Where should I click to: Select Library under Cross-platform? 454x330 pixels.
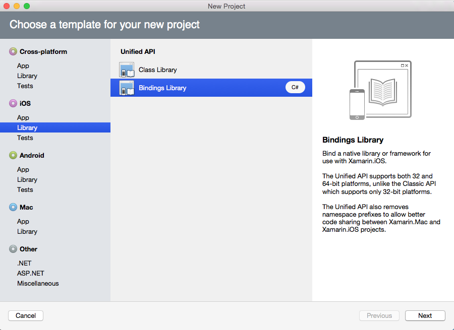click(x=27, y=76)
